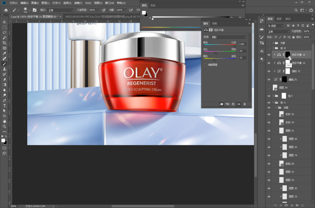315x208 pixels.
Task: Open the Paragraph panel icon
Action: click(x=262, y=59)
